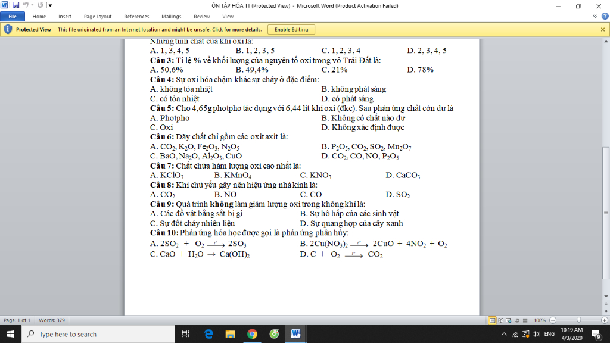Image resolution: width=610 pixels, height=343 pixels.
Task: Click the Previous Page double-arrow button
Action: pos(606,303)
